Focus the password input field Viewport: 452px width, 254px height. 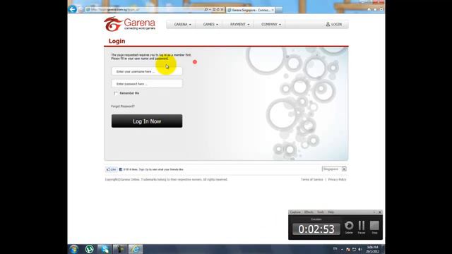pos(147,83)
